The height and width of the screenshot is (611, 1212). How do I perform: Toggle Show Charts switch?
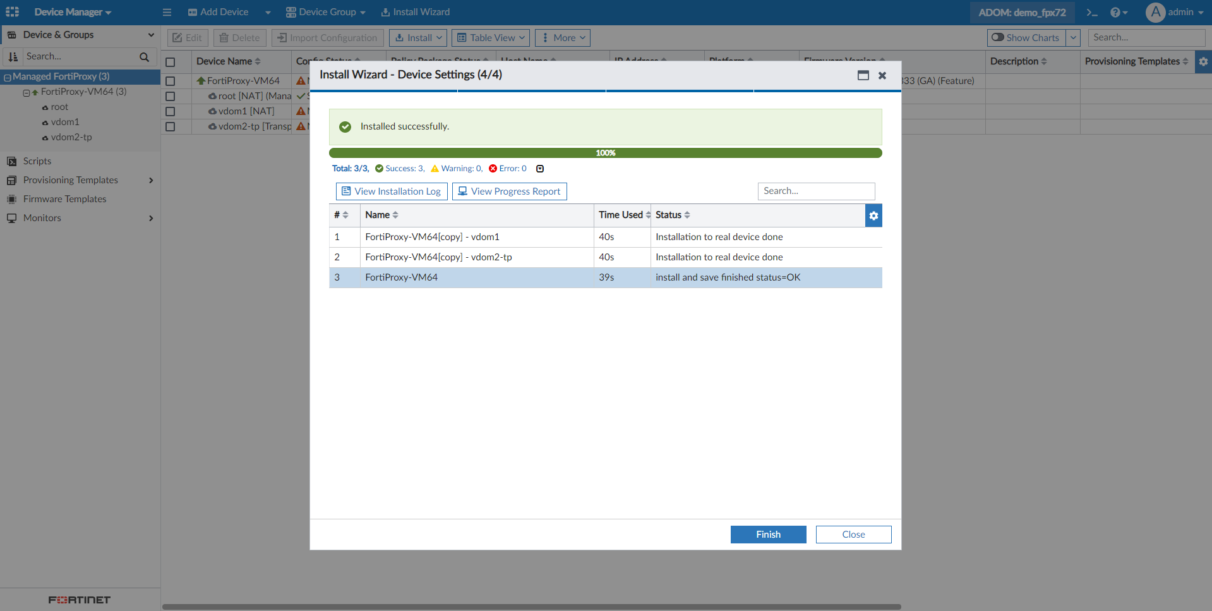click(997, 37)
